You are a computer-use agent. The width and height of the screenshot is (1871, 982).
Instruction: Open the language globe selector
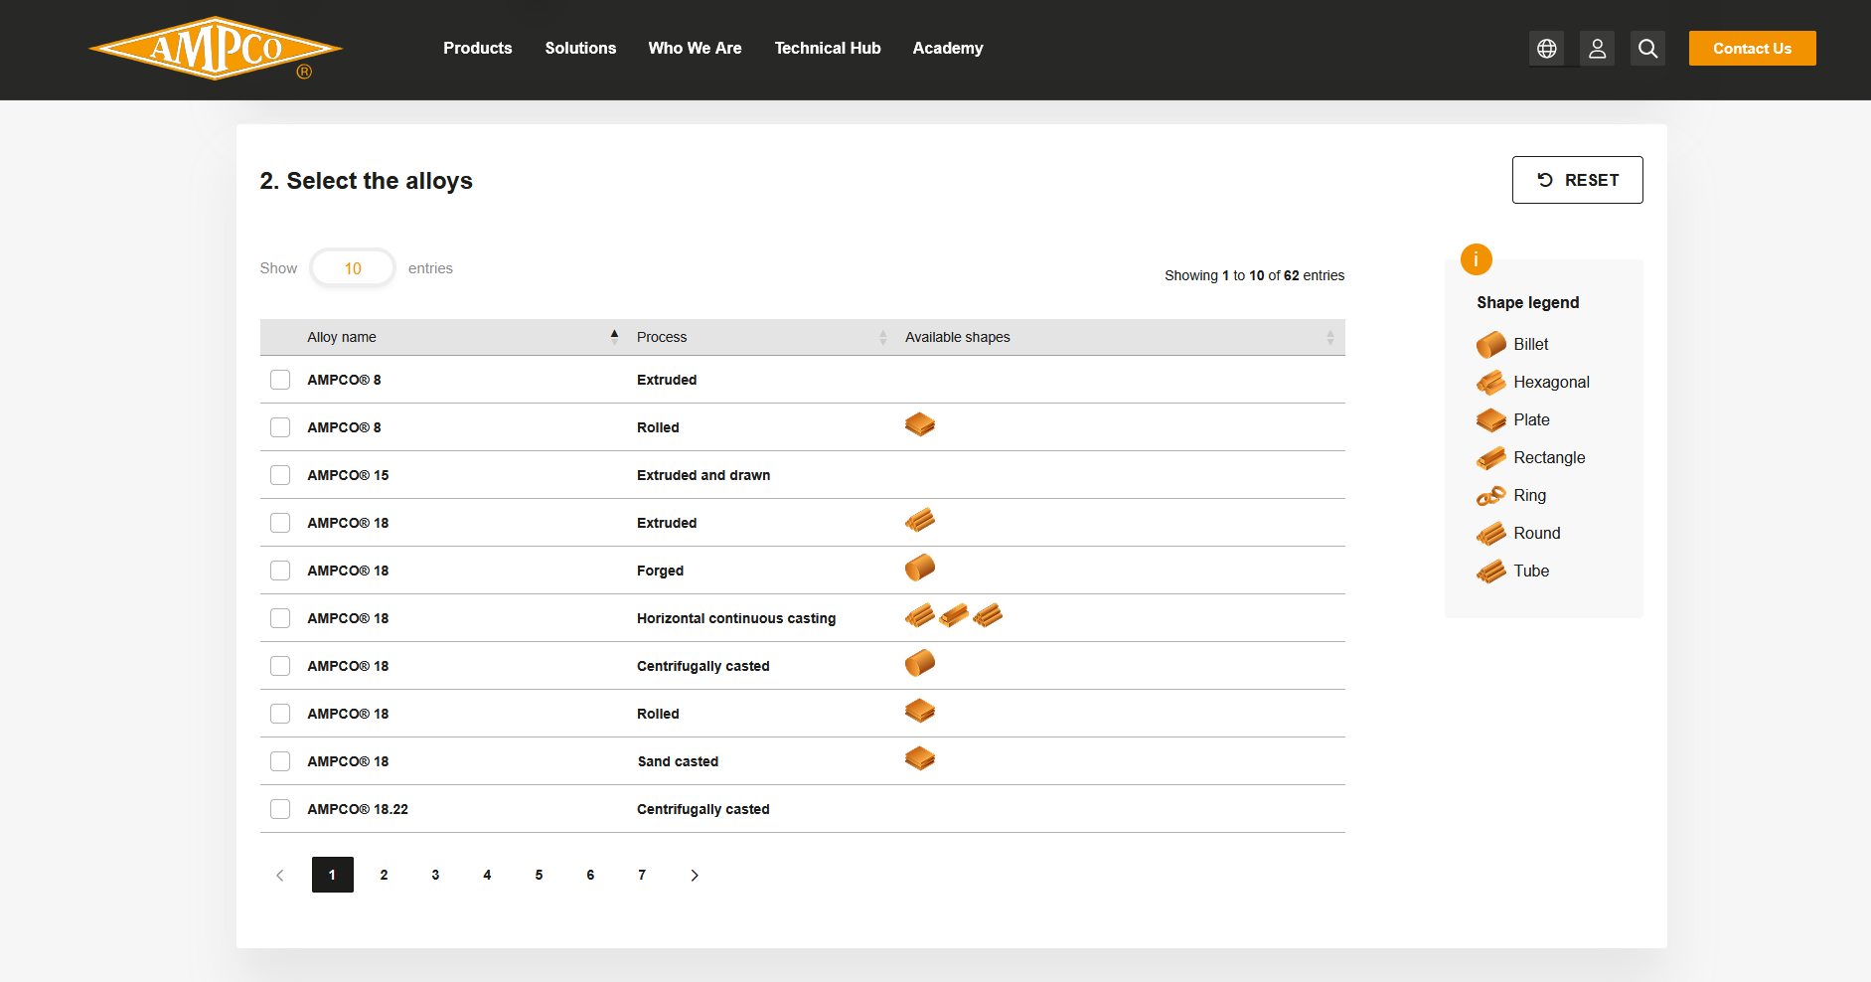[1546, 49]
